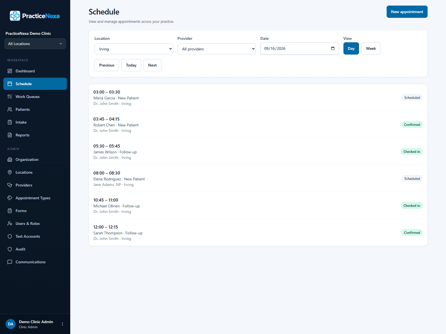Click the Forms clipboard icon
This screenshot has width=446, height=334.
(x=10, y=211)
